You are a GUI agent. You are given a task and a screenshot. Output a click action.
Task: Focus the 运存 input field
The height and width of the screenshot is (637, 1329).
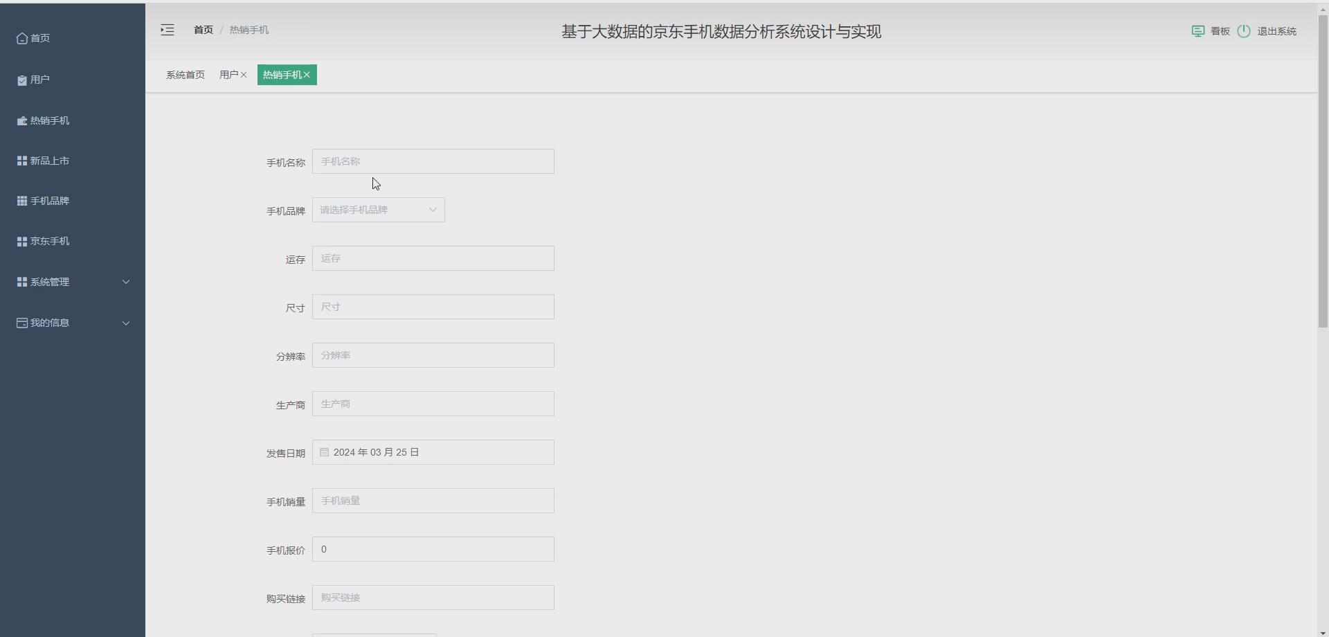pos(433,258)
